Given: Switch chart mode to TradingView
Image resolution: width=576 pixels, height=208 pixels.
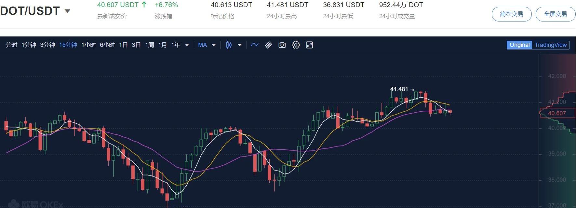Looking at the screenshot, I should 550,45.
